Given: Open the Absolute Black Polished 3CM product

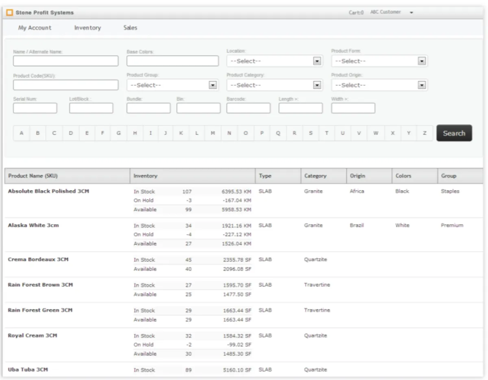Looking at the screenshot, I should pyautogui.click(x=48, y=191).
